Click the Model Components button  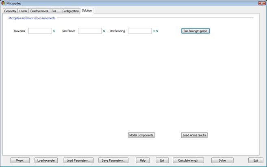pos(141,135)
